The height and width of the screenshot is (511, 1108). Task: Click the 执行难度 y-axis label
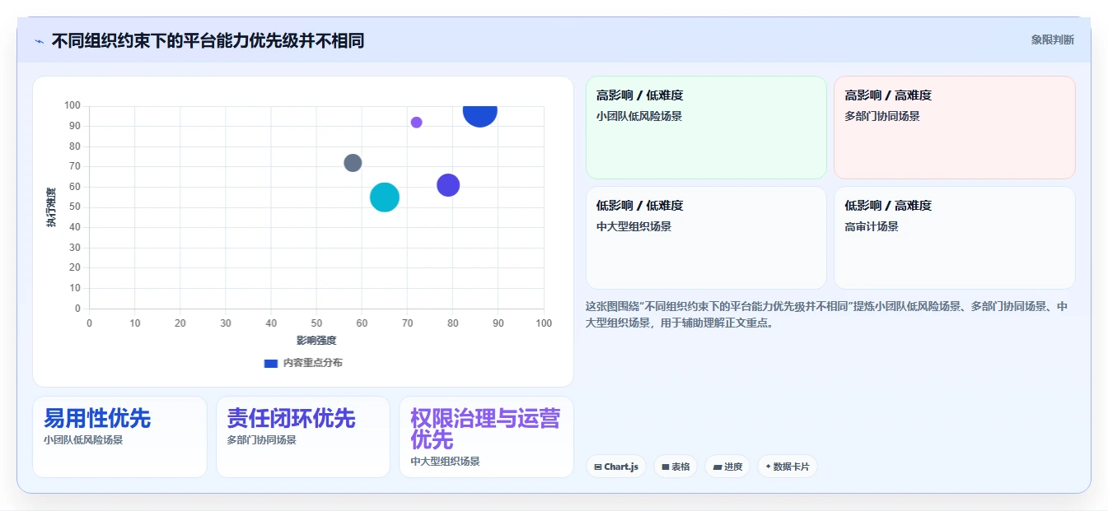[x=52, y=207]
